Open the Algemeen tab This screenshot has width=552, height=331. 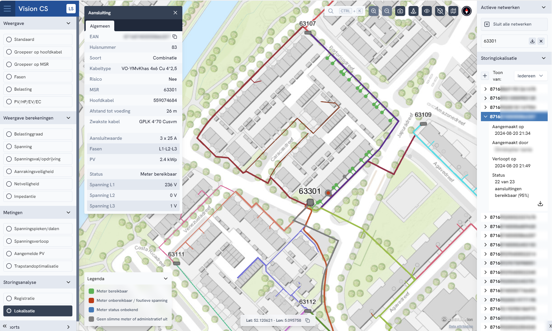[100, 26]
